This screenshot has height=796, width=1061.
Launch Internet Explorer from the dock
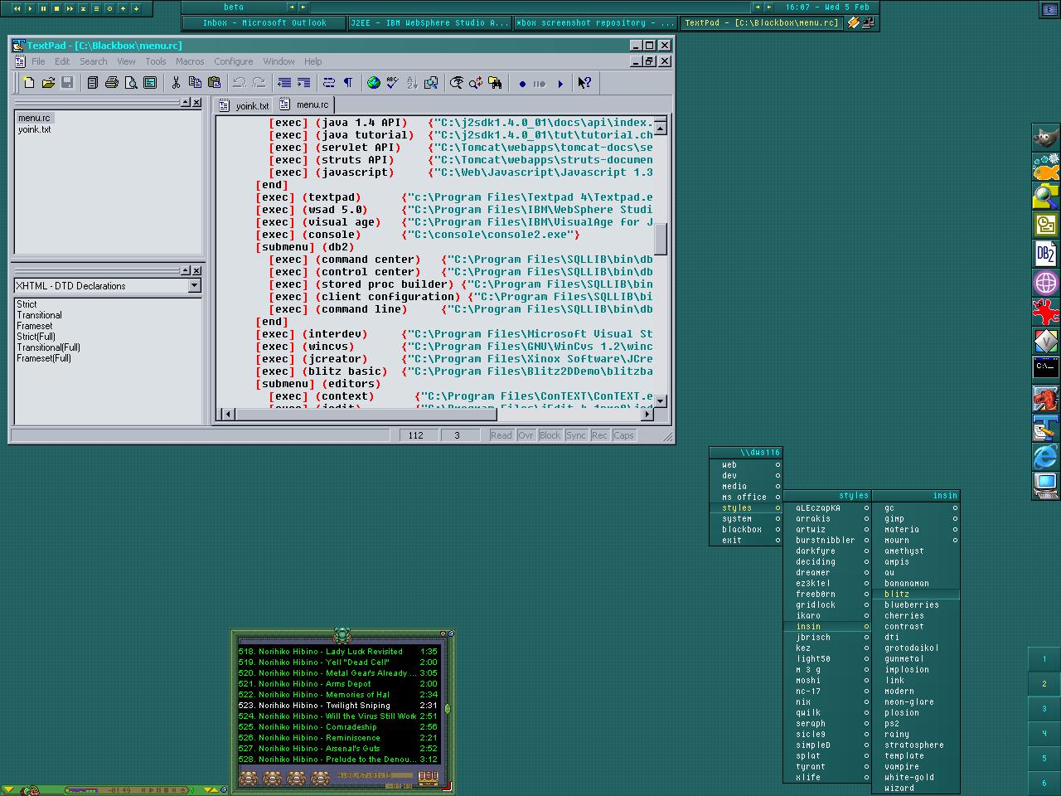point(1045,455)
